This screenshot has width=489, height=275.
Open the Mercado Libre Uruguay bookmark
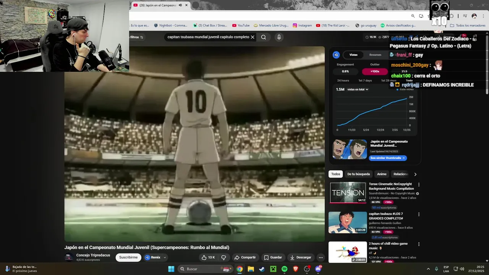tap(271, 26)
